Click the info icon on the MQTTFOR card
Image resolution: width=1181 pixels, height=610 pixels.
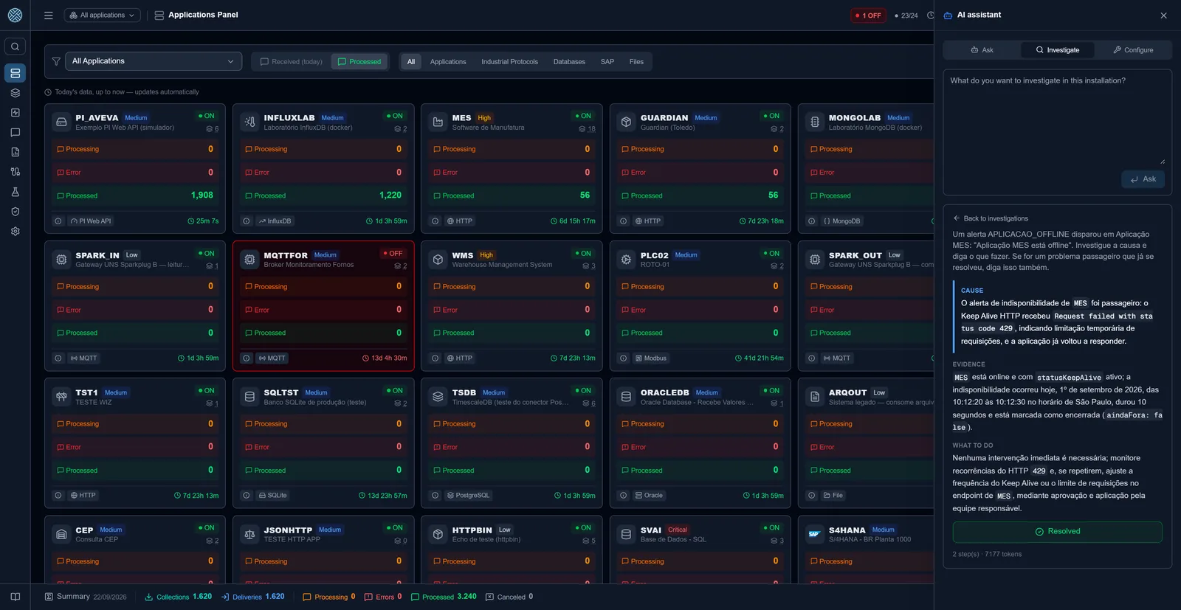tap(247, 358)
